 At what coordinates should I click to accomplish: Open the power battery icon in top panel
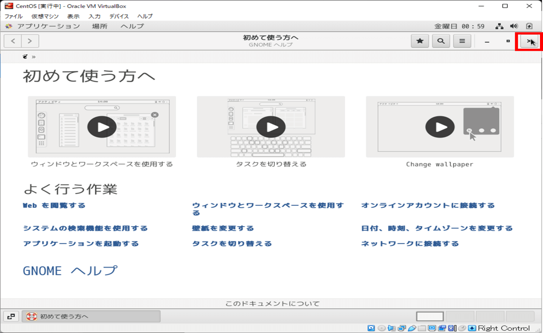pos(529,26)
